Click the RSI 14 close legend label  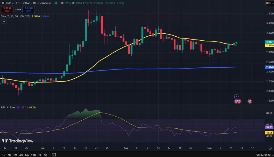pyautogui.click(x=8, y=108)
